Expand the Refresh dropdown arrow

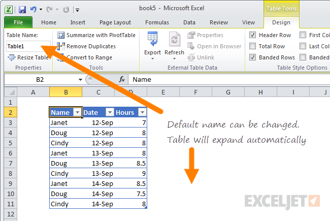point(174,59)
